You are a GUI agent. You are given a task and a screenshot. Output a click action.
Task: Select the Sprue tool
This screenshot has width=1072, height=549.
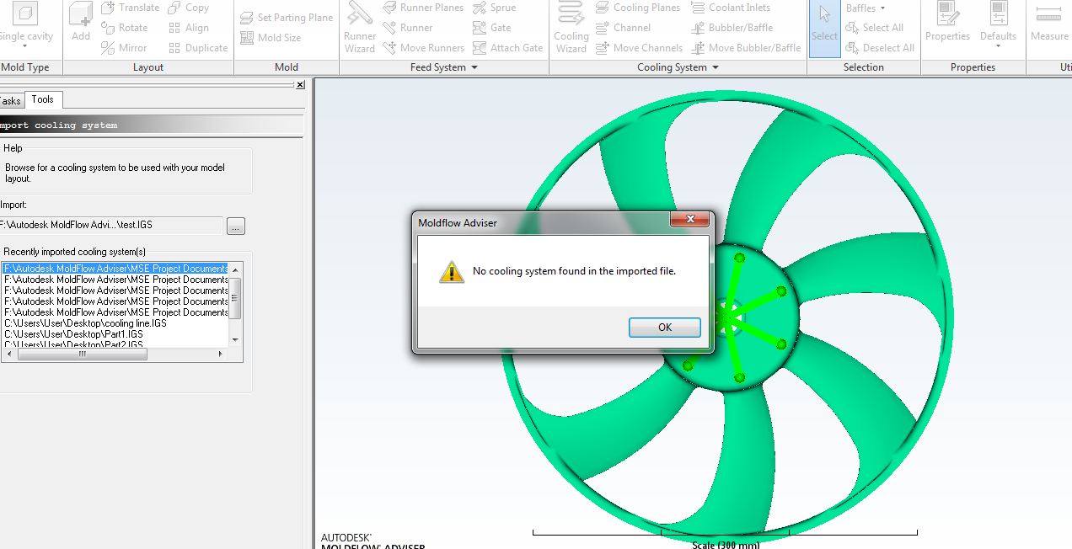pyautogui.click(x=494, y=8)
